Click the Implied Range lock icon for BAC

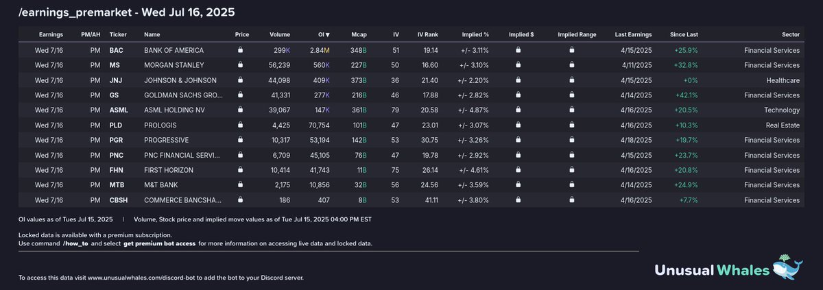[571, 50]
